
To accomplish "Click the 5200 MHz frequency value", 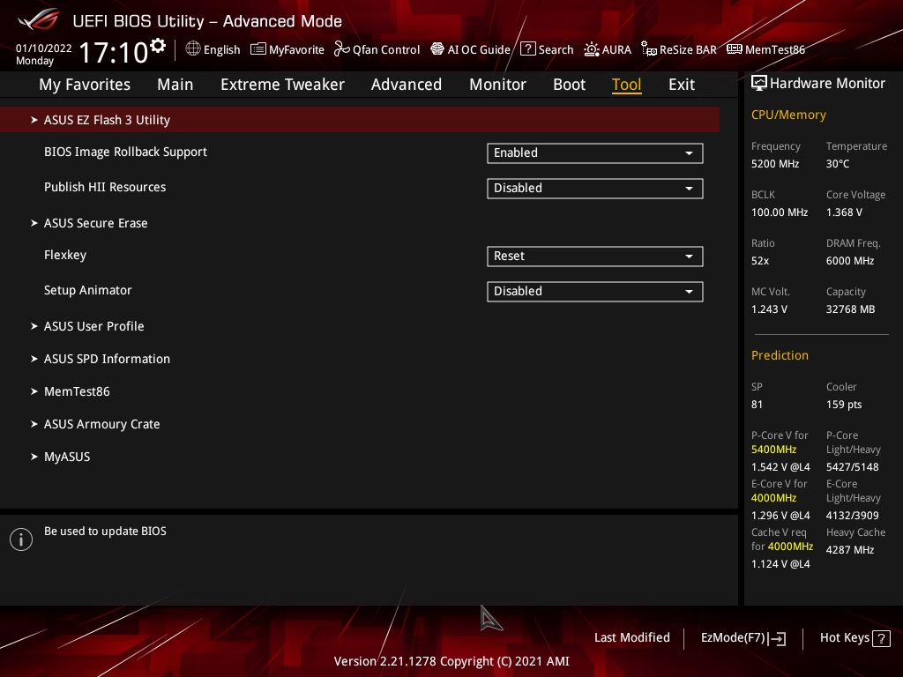I will pyautogui.click(x=774, y=164).
